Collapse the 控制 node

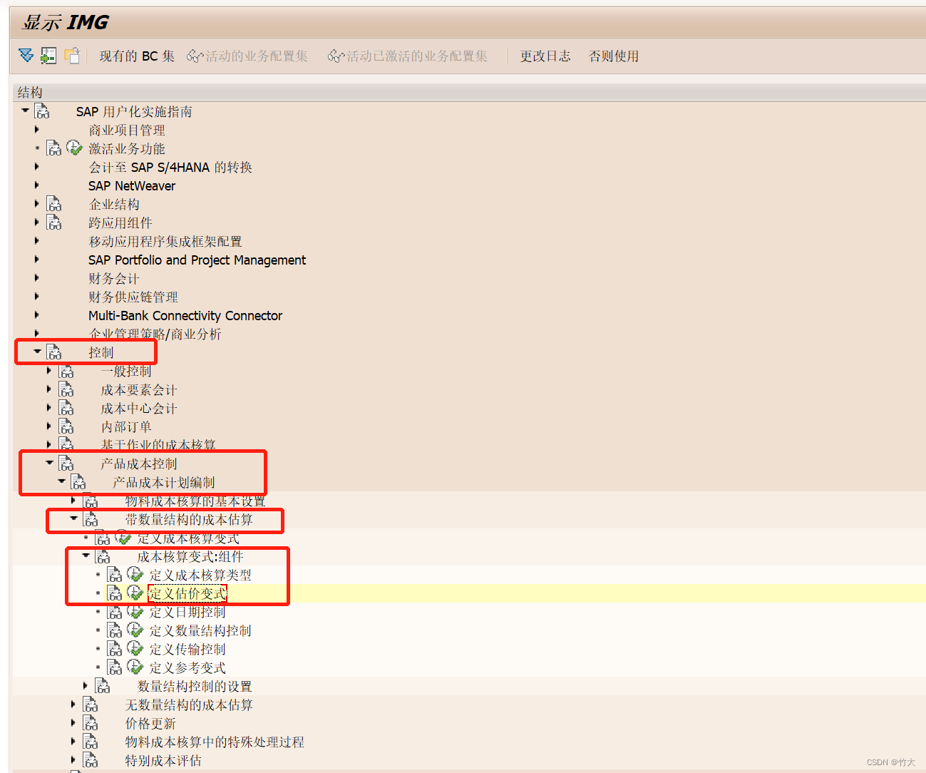tap(37, 352)
